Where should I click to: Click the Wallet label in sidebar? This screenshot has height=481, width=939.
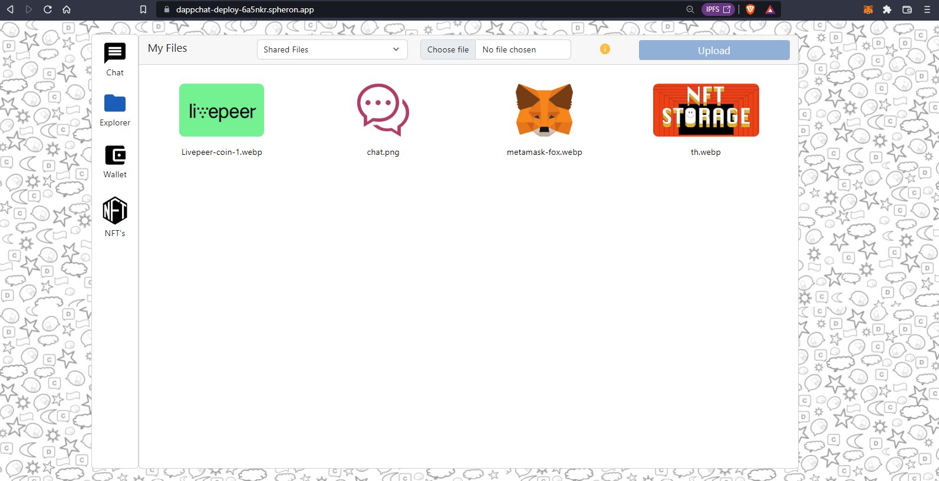[115, 174]
